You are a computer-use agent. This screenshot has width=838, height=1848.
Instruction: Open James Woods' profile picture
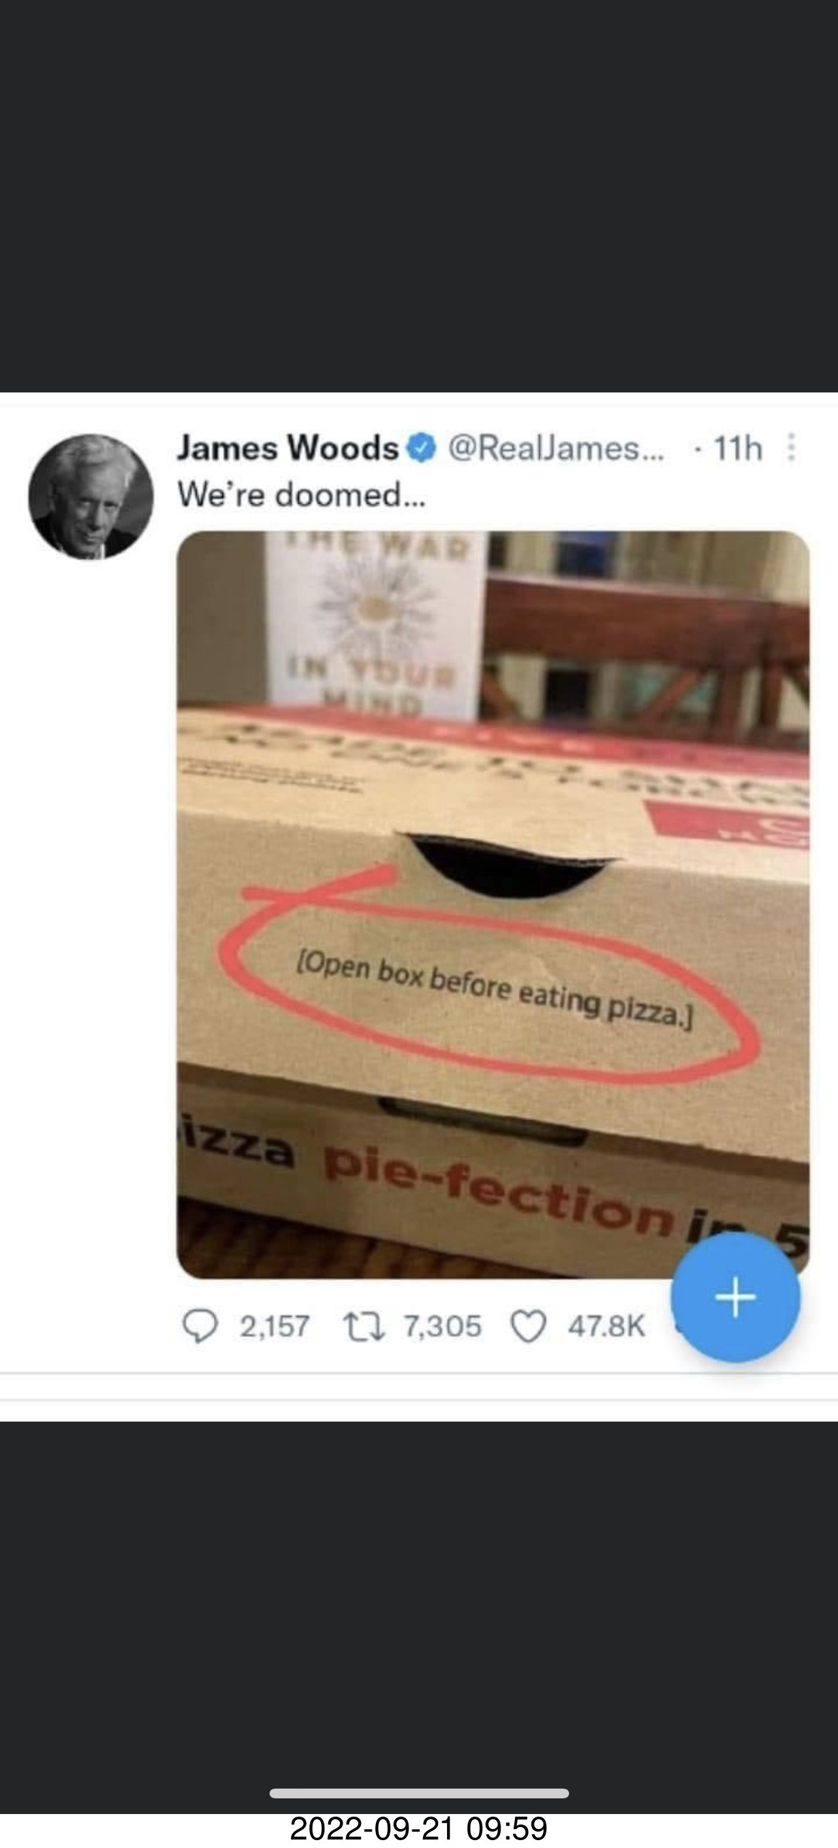[x=90, y=496]
